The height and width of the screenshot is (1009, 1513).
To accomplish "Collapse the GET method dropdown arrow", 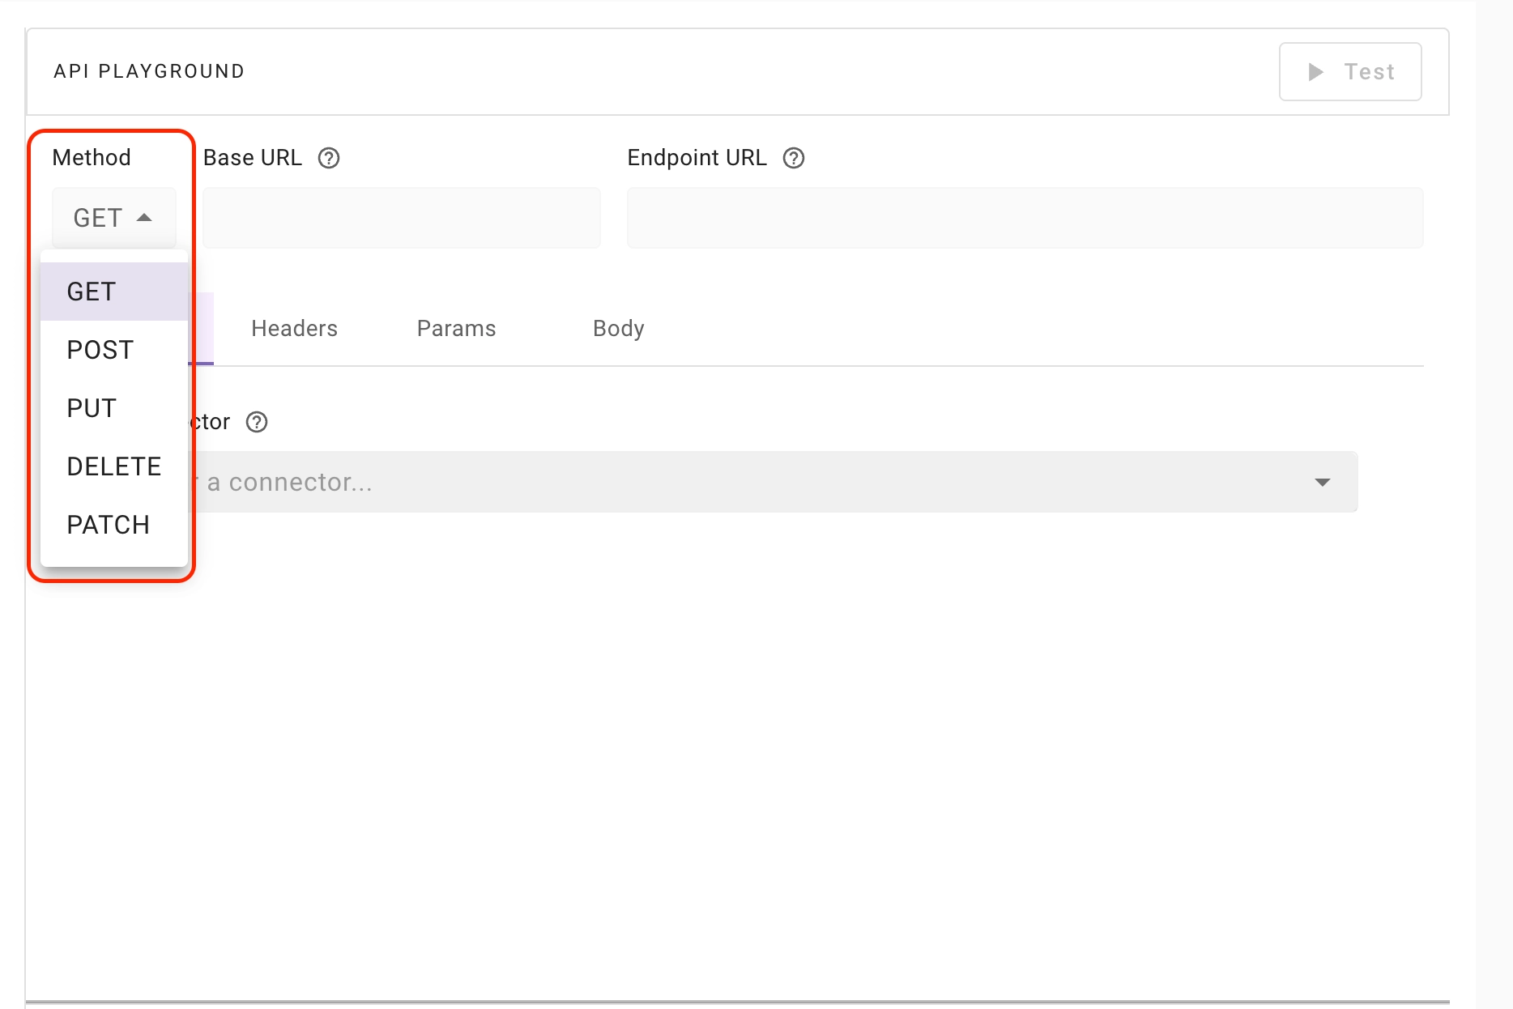I will (145, 218).
